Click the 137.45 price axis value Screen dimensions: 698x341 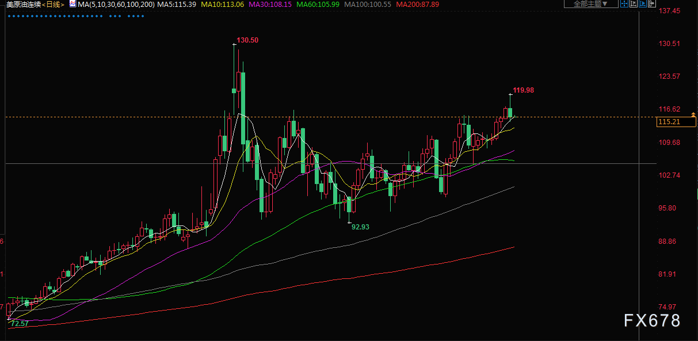point(669,11)
